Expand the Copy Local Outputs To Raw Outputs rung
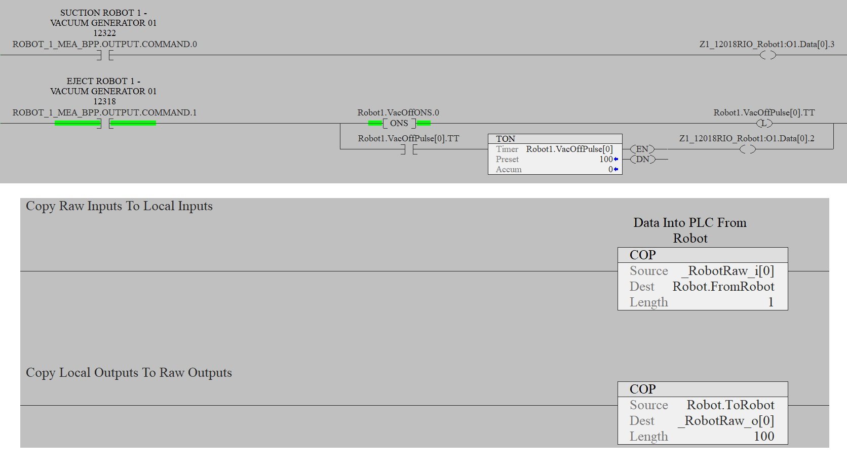This screenshot has height=469, width=847. [x=128, y=373]
